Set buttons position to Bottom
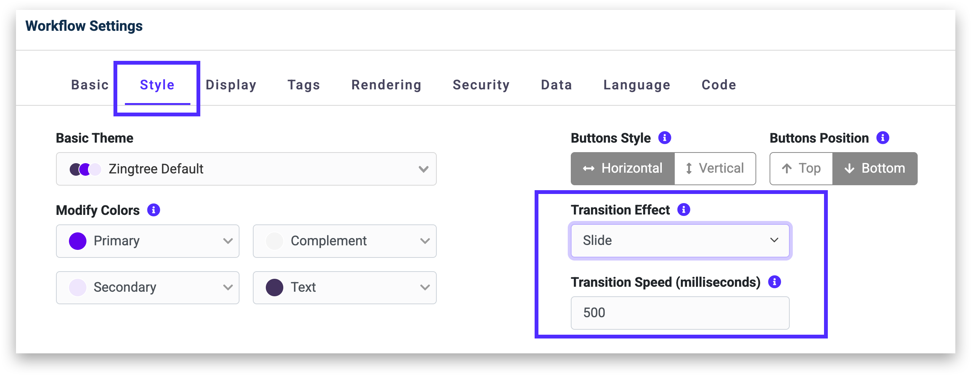This screenshot has width=971, height=375. pyautogui.click(x=875, y=168)
